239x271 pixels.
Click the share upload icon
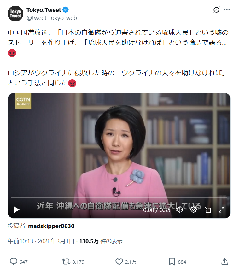pos(225,262)
